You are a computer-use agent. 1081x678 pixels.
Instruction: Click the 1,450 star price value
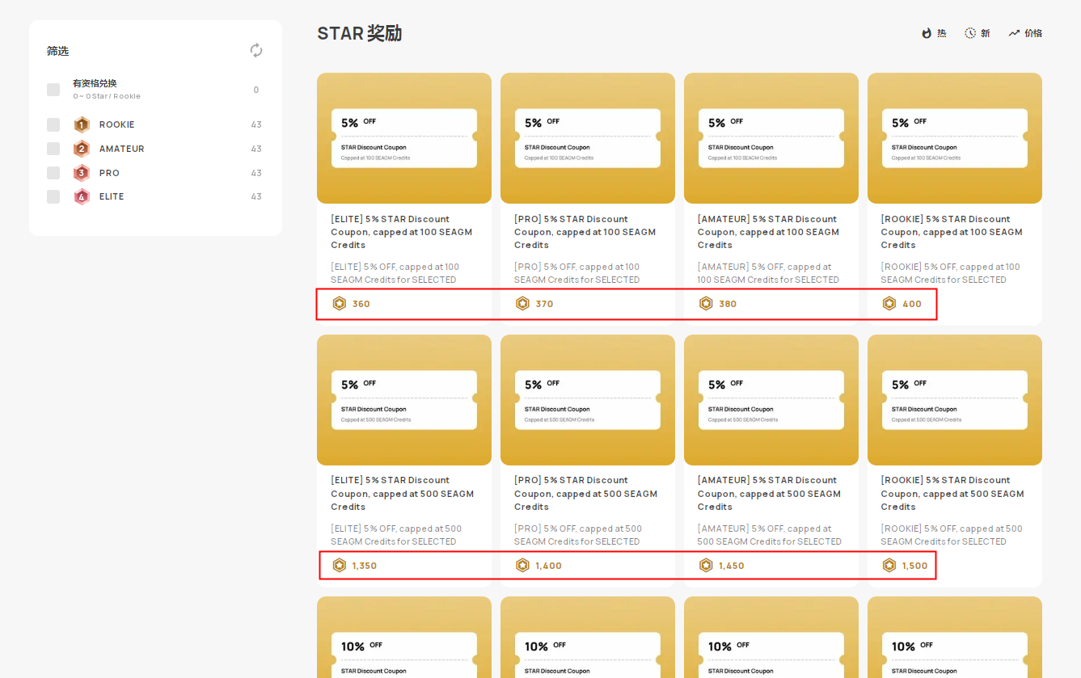coord(732,566)
